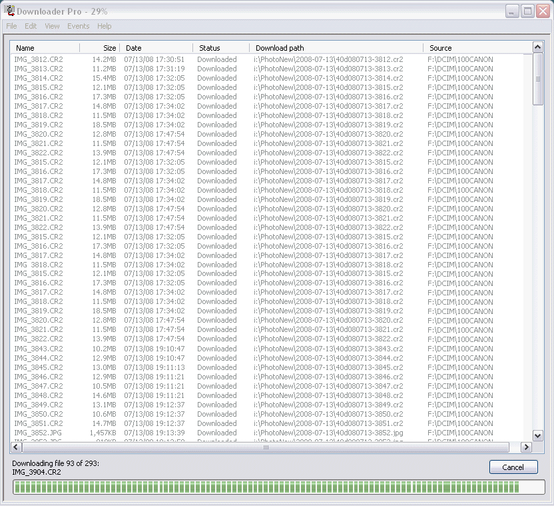
Task: Click the Source column header
Action: pos(476,48)
